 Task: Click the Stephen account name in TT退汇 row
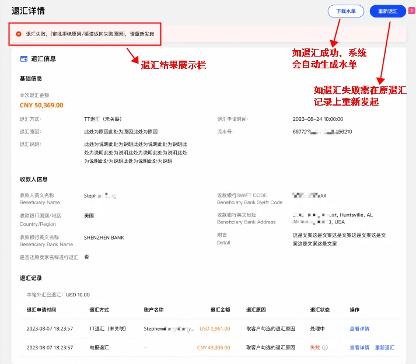[169, 329]
